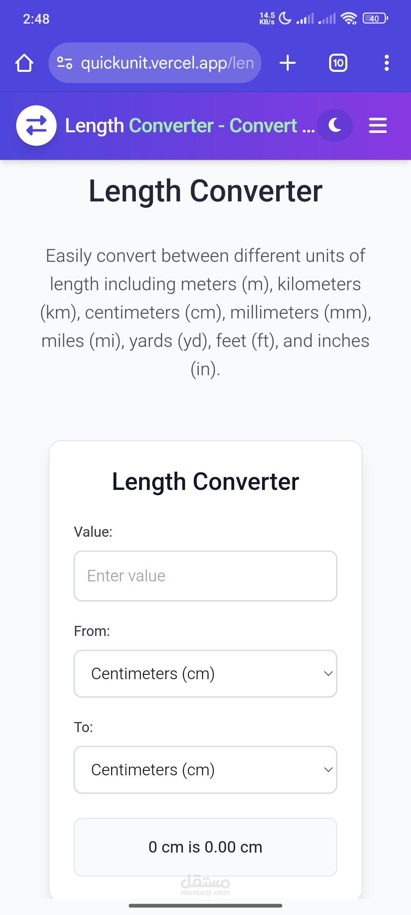
Task: Click the QuickUnit swap-arrows logo
Action: click(x=36, y=126)
